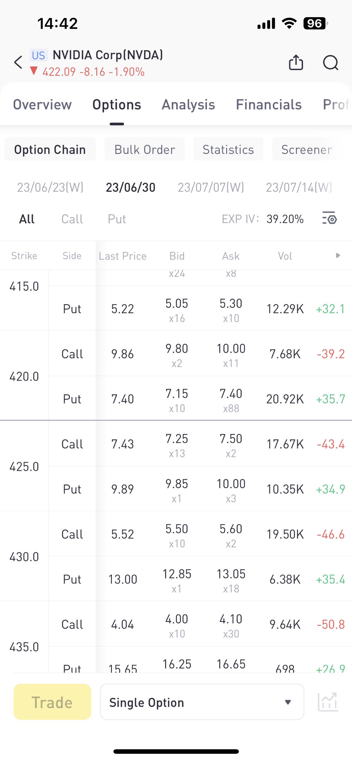The height and width of the screenshot is (761, 352).
Task: Switch to the Analysis tab
Action: pos(188,105)
